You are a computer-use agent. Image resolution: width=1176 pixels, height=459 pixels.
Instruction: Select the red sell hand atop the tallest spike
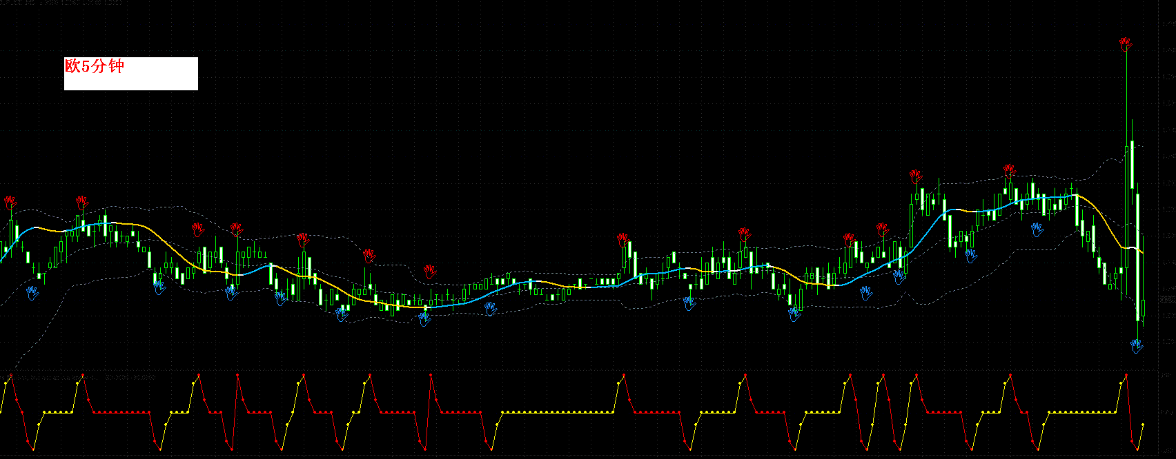click(1126, 45)
